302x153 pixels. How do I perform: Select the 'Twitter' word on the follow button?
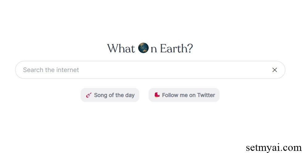[206, 95]
